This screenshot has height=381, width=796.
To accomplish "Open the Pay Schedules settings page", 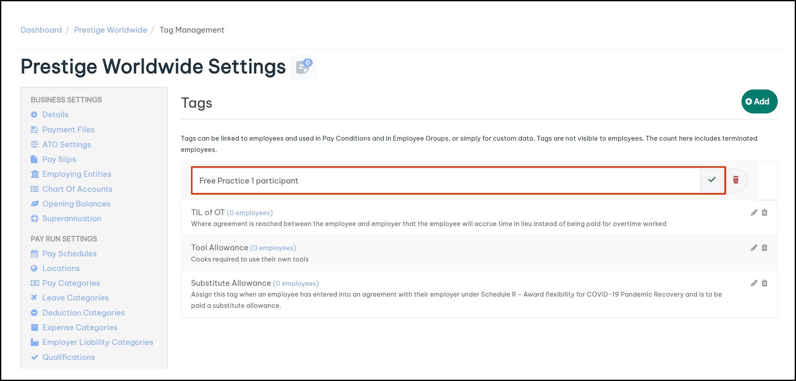I will [x=69, y=253].
